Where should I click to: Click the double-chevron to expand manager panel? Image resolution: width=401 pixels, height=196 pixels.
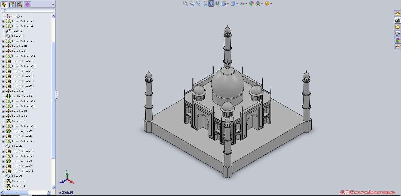point(53,4)
